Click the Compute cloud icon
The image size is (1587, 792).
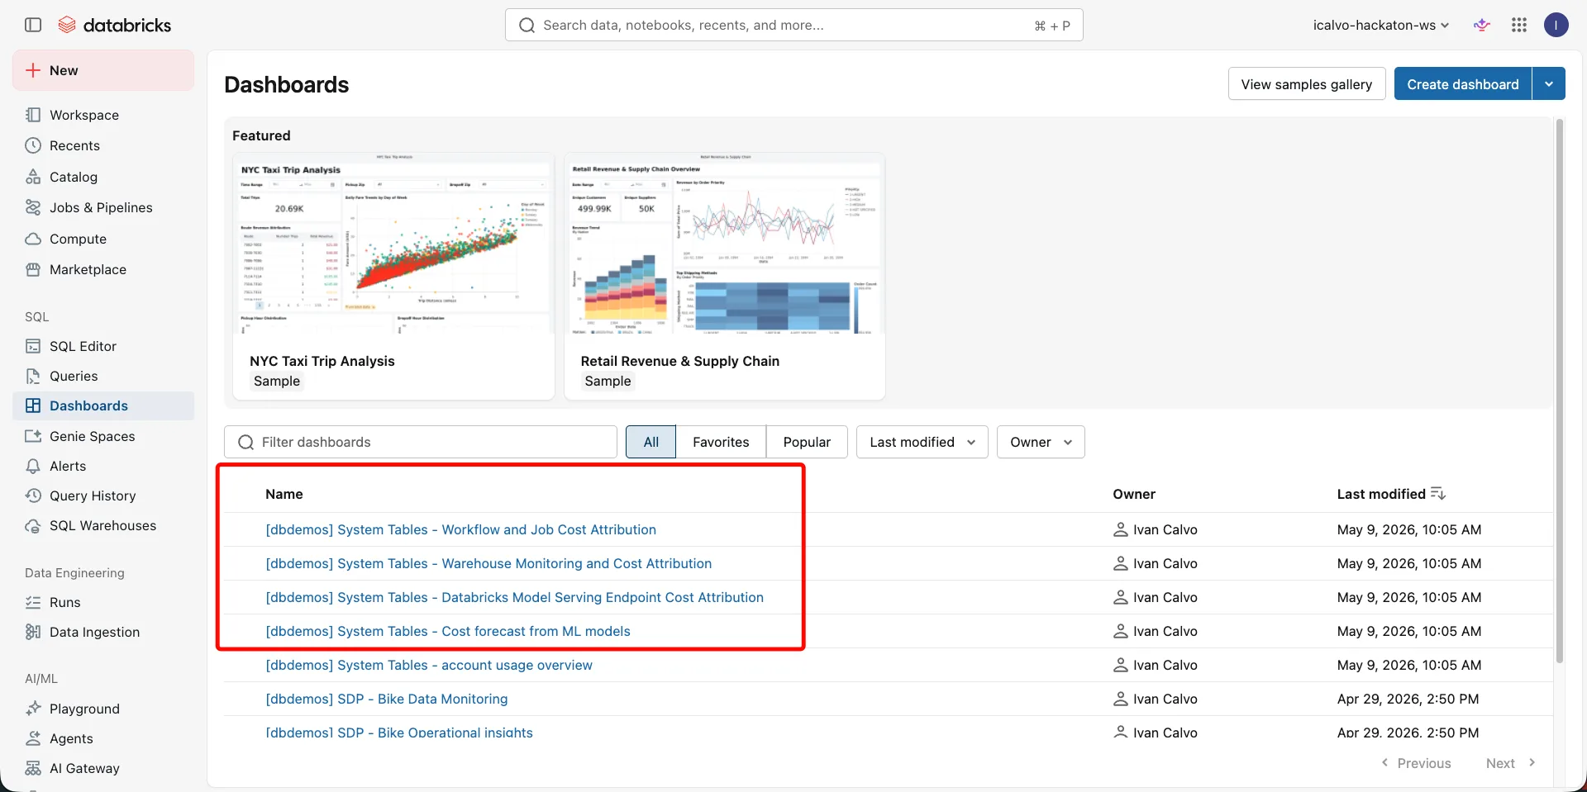(x=33, y=239)
